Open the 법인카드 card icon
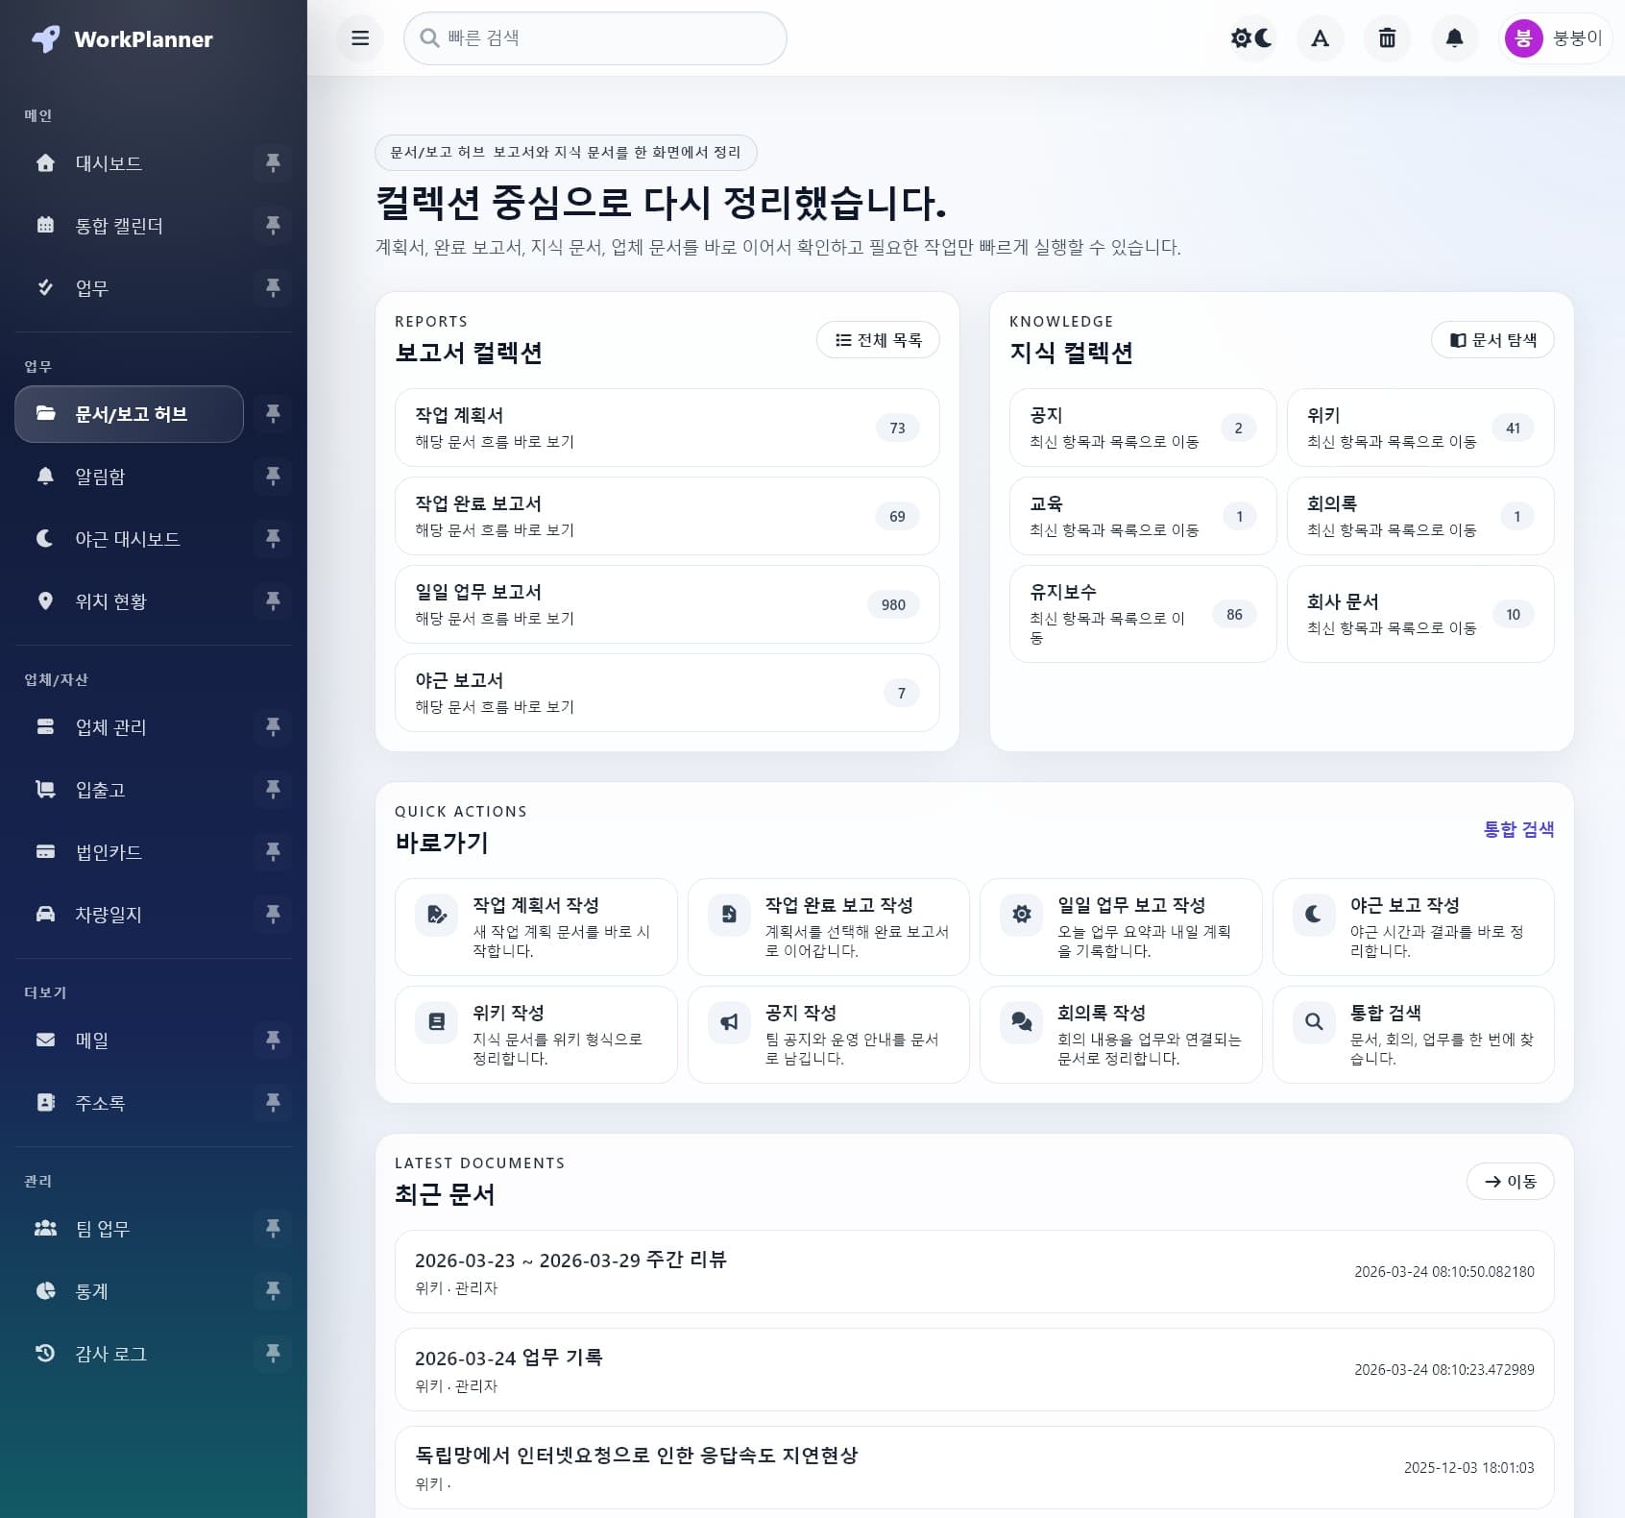The width and height of the screenshot is (1625, 1518). [45, 852]
